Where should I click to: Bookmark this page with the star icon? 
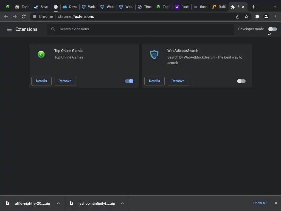[x=246, y=16]
